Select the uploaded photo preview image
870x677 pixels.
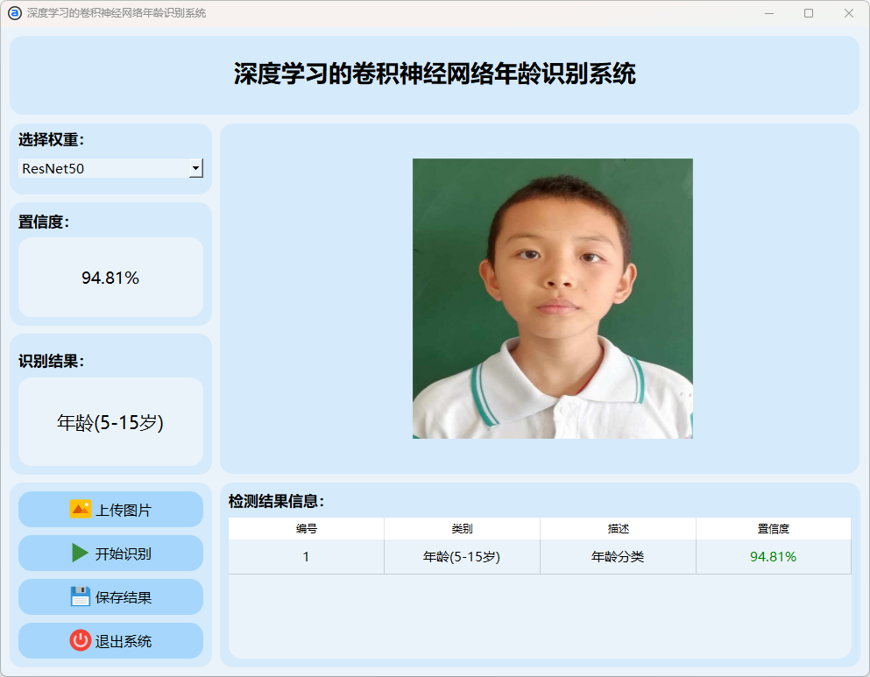pyautogui.click(x=552, y=298)
